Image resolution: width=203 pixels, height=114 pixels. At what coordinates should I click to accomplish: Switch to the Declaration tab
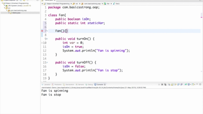pos(69,85)
